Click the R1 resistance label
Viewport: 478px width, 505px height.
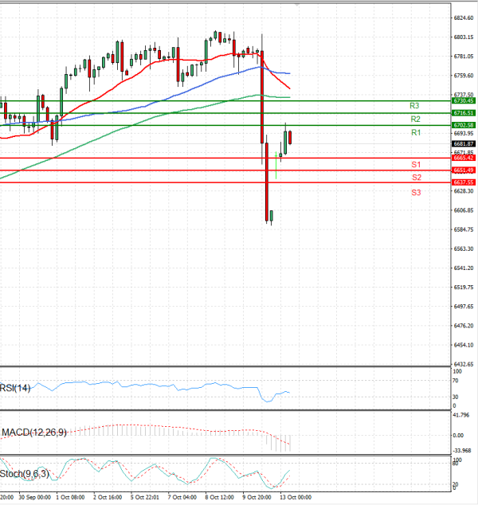coord(415,132)
